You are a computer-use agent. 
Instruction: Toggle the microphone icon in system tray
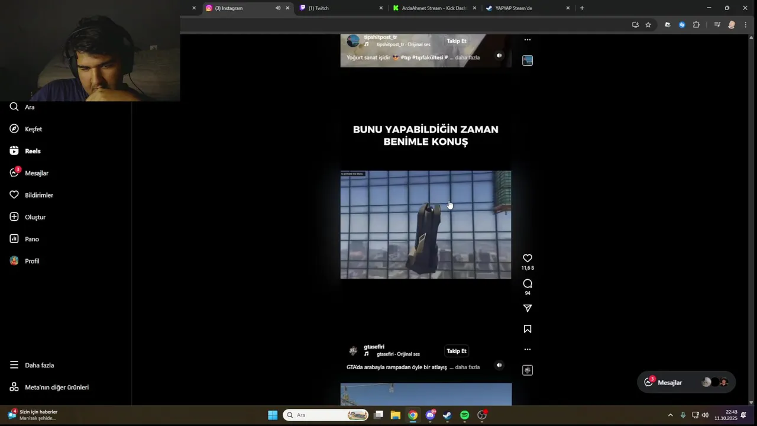683,415
